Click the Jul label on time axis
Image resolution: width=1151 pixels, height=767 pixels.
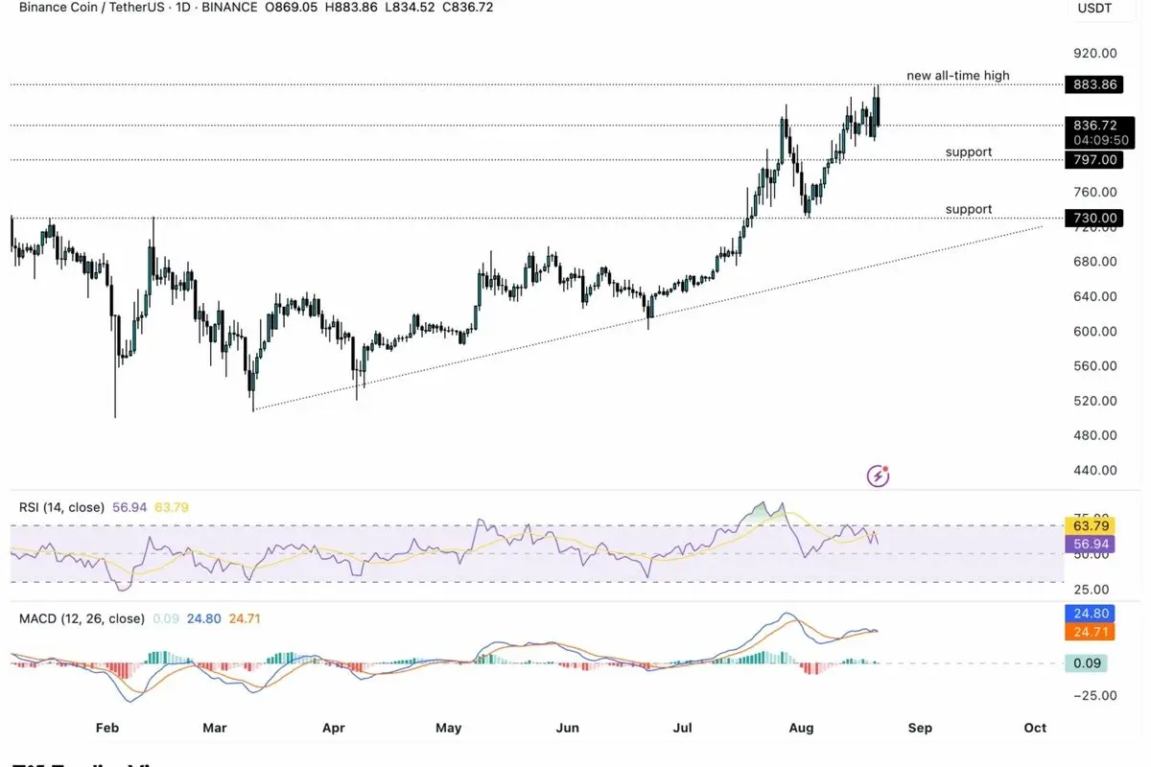(x=682, y=729)
